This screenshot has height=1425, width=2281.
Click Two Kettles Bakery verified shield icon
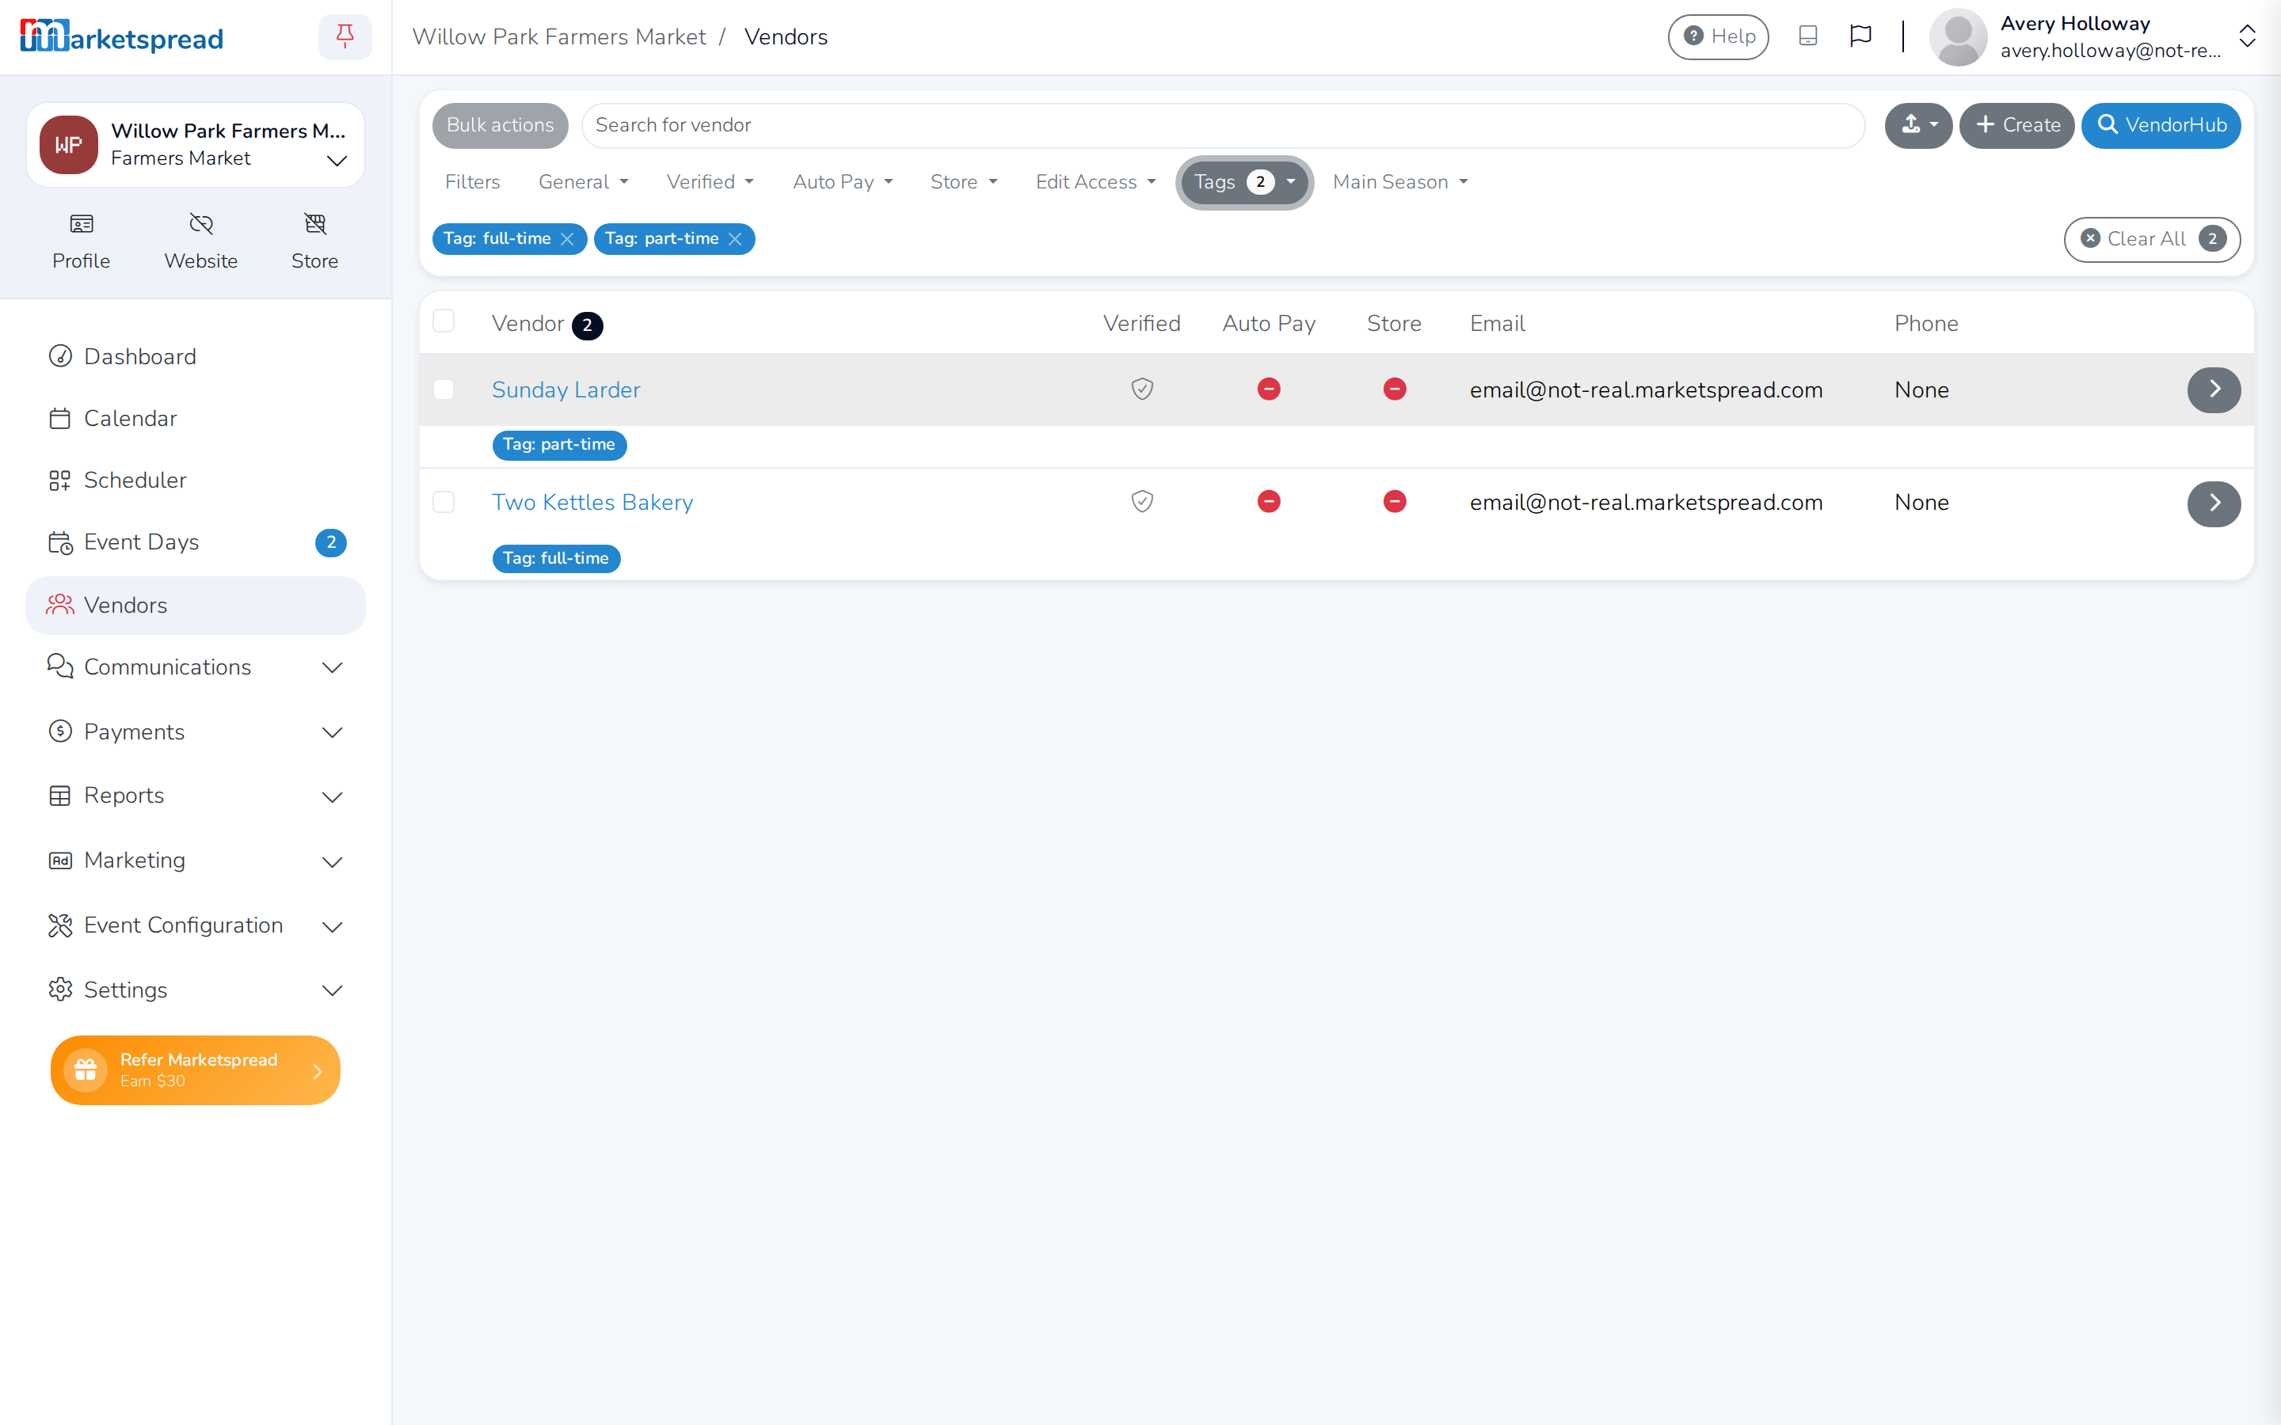[x=1142, y=501]
